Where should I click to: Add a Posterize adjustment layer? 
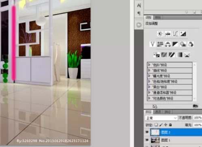164,55
